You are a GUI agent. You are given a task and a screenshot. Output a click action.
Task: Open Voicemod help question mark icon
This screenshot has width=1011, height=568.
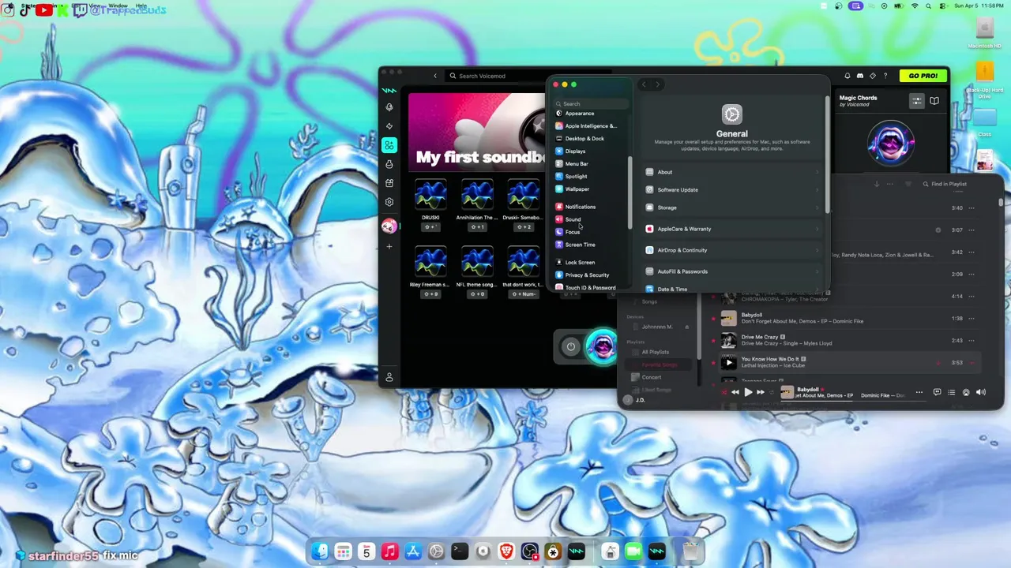coord(885,76)
